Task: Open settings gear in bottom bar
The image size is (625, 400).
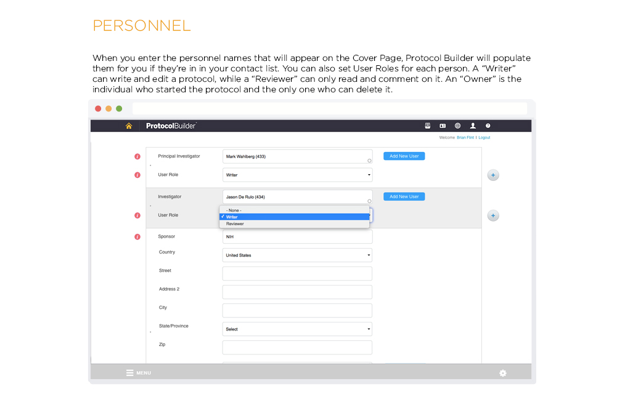Action: [x=503, y=373]
